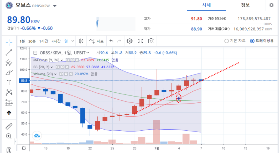Expand BB indicator options
Image resolution: width=279 pixels, height=153 pixels.
tap(52, 67)
